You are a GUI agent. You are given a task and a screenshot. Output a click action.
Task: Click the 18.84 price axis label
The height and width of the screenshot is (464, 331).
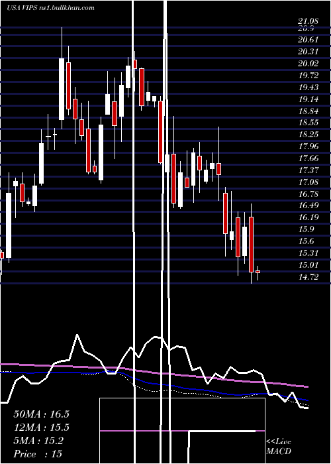[308, 111]
